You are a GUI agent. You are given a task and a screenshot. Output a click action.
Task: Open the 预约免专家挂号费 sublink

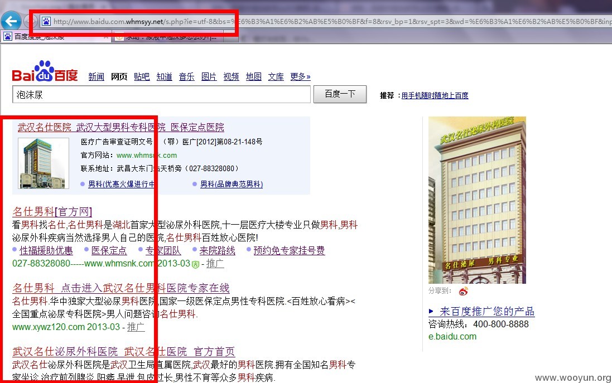289,250
